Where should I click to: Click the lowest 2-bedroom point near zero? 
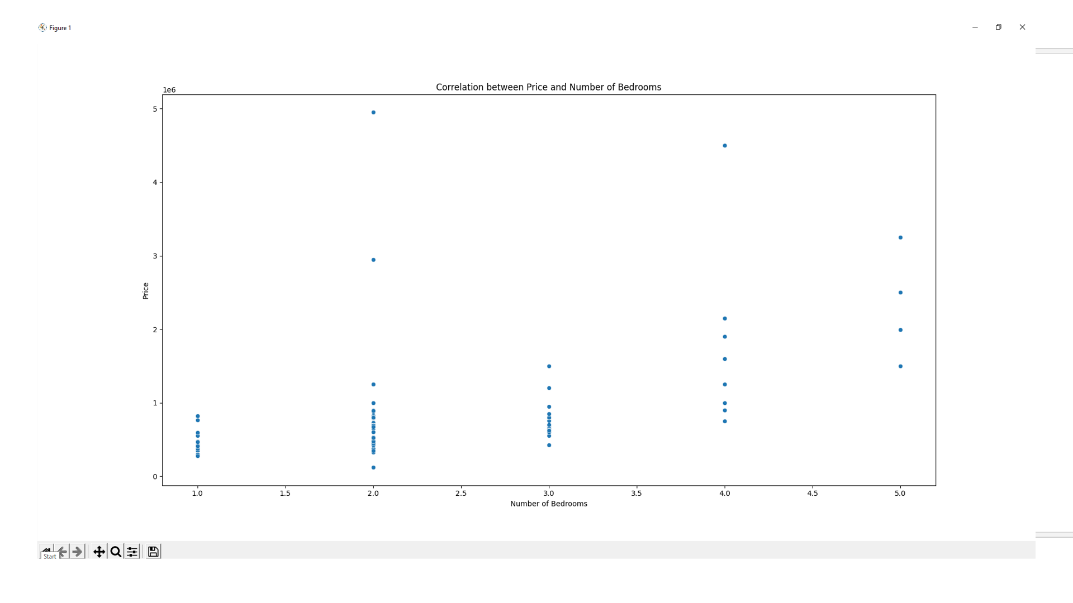coord(373,467)
